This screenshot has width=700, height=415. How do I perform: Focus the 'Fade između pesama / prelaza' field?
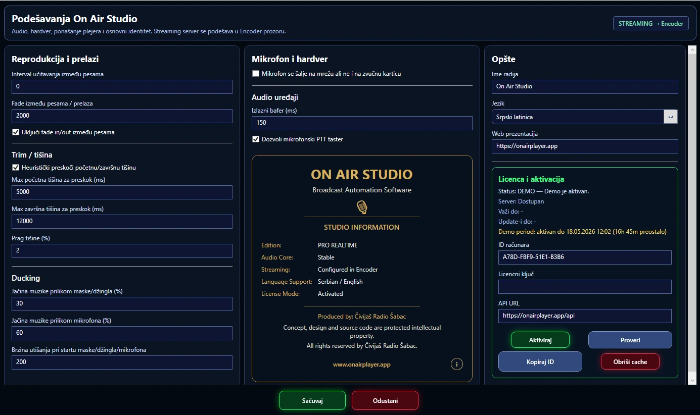122,116
